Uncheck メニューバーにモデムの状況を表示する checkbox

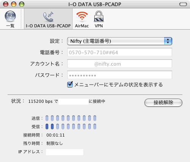70,85
